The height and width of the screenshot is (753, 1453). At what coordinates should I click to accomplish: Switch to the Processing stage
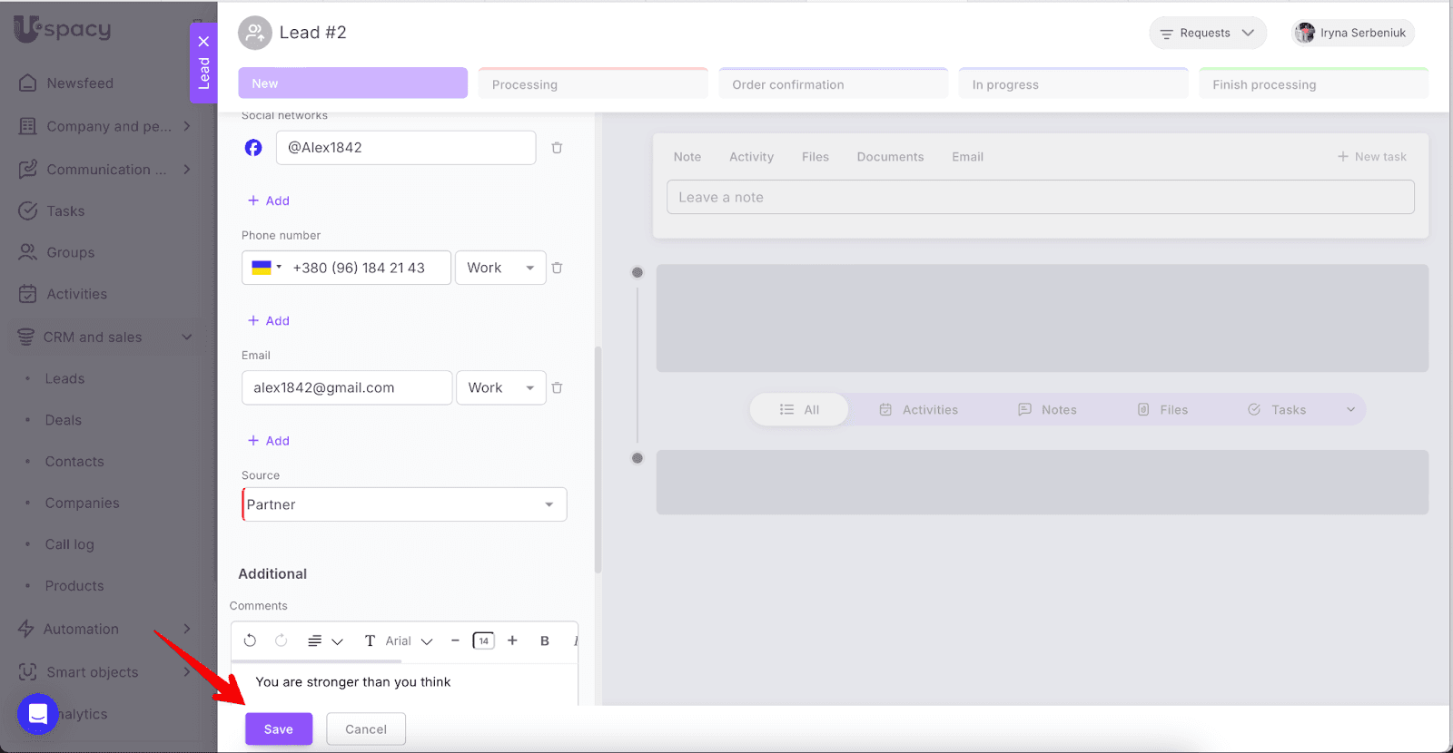point(592,84)
